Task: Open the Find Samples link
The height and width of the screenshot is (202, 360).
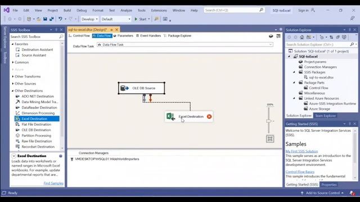Action: point(53,183)
